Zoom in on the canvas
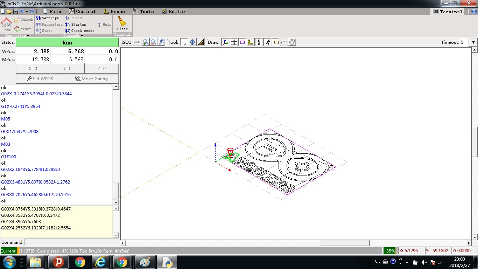This screenshot has height=269, width=478. [146, 42]
